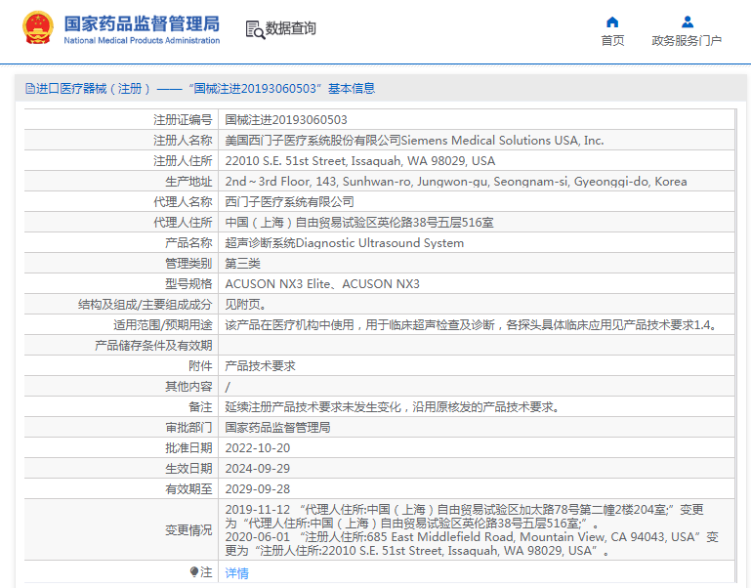Click the 数据查询 heading text
This screenshot has width=751, height=588.
[x=291, y=28]
